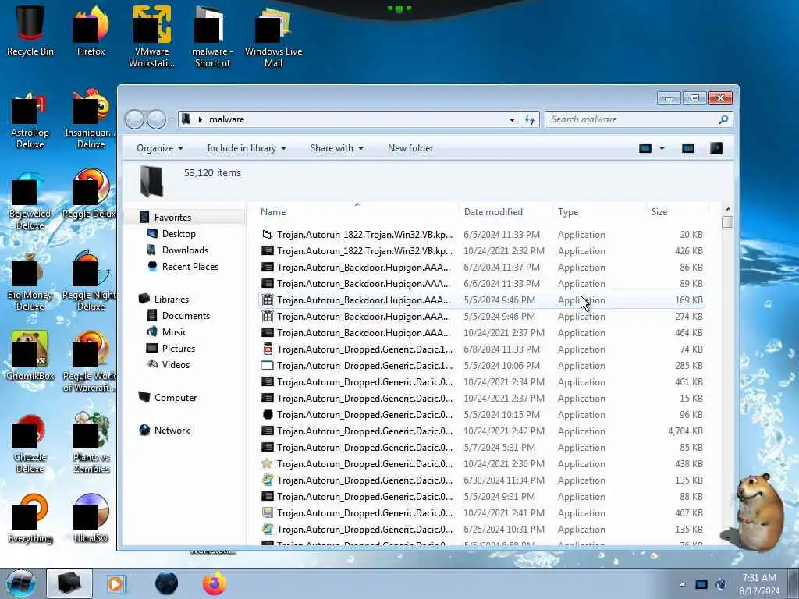The width and height of the screenshot is (799, 599).
Task: Select Chuzzle Deluxe desktop icon
Action: click(30, 444)
